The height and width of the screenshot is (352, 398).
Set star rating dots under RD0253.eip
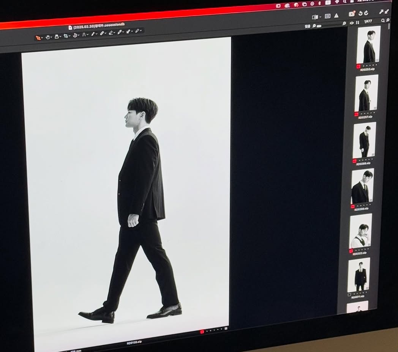371,65
